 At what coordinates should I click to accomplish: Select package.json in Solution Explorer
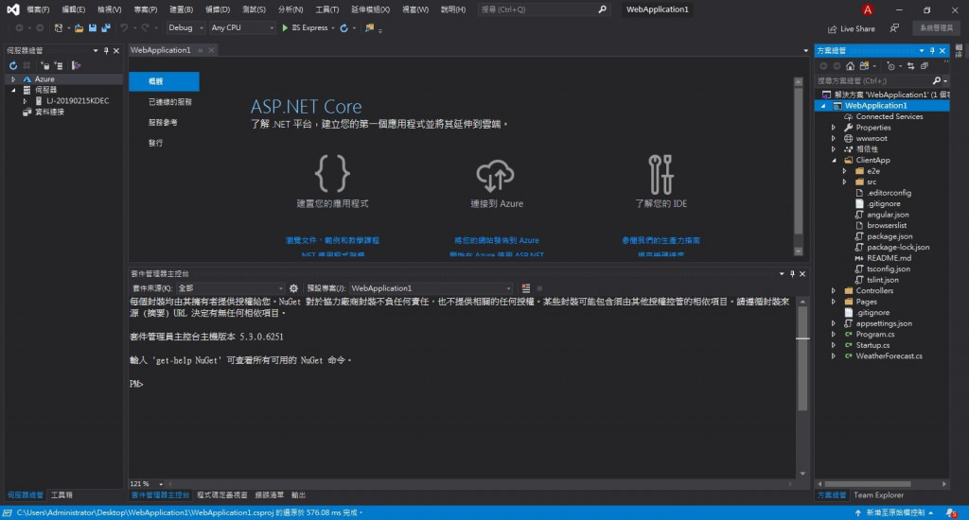click(890, 236)
